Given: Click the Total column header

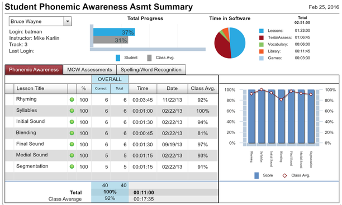Looking at the screenshot, I should (x=119, y=88).
